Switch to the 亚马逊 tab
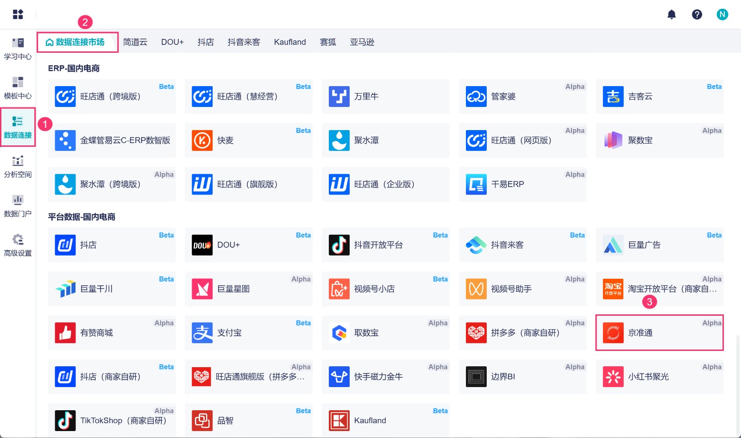741x438 pixels. [x=362, y=42]
